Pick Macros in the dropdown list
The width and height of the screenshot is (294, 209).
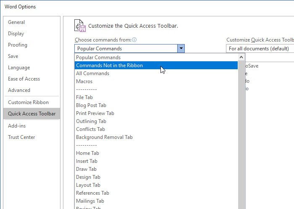(84, 81)
